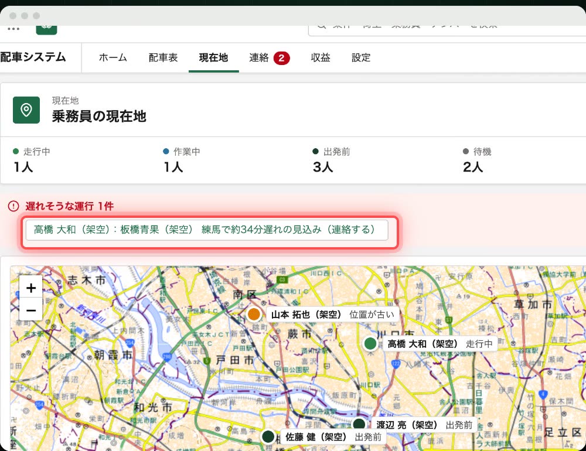
Task: Click the red delay warning icon
Action: coord(13,206)
